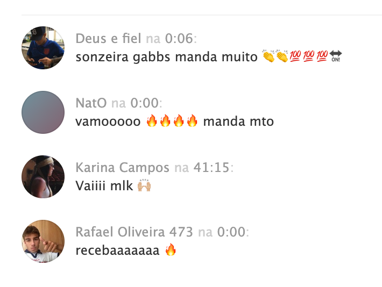Open Karina Campos's profile picture
This screenshot has width=382, height=287.
pyautogui.click(x=43, y=177)
